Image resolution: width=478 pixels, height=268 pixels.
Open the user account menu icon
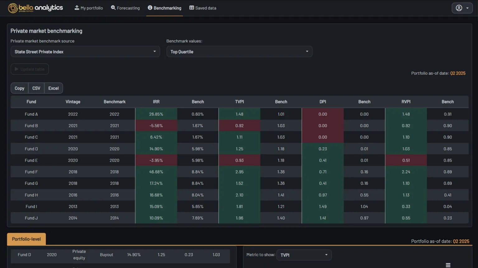[462, 8]
